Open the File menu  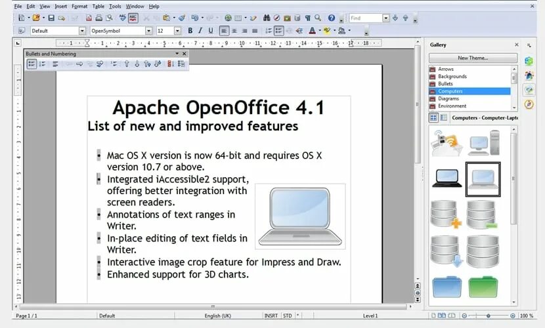coord(18,7)
